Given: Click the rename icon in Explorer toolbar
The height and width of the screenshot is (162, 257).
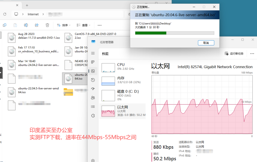Looking at the screenshot, I should tap(26, 25).
